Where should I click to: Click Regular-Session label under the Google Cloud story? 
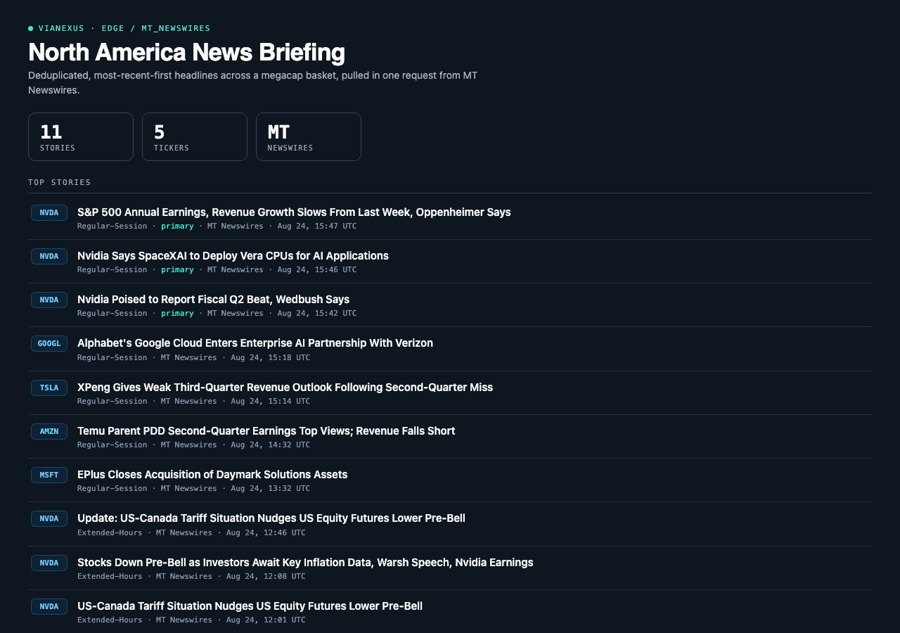pyautogui.click(x=112, y=357)
